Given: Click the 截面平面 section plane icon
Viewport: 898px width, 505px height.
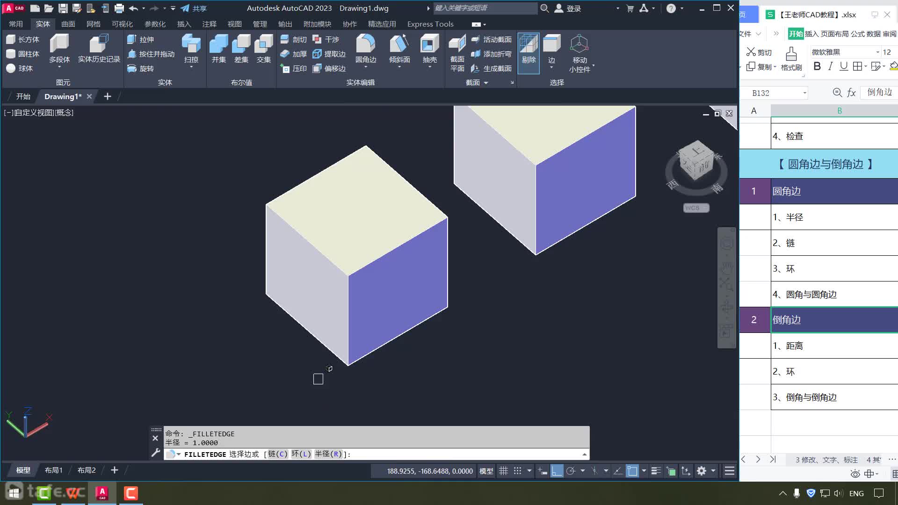Looking at the screenshot, I should point(457,52).
